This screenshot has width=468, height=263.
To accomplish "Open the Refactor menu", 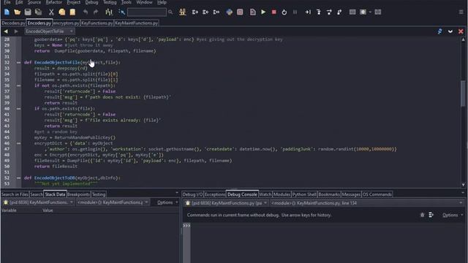I will point(53,2).
